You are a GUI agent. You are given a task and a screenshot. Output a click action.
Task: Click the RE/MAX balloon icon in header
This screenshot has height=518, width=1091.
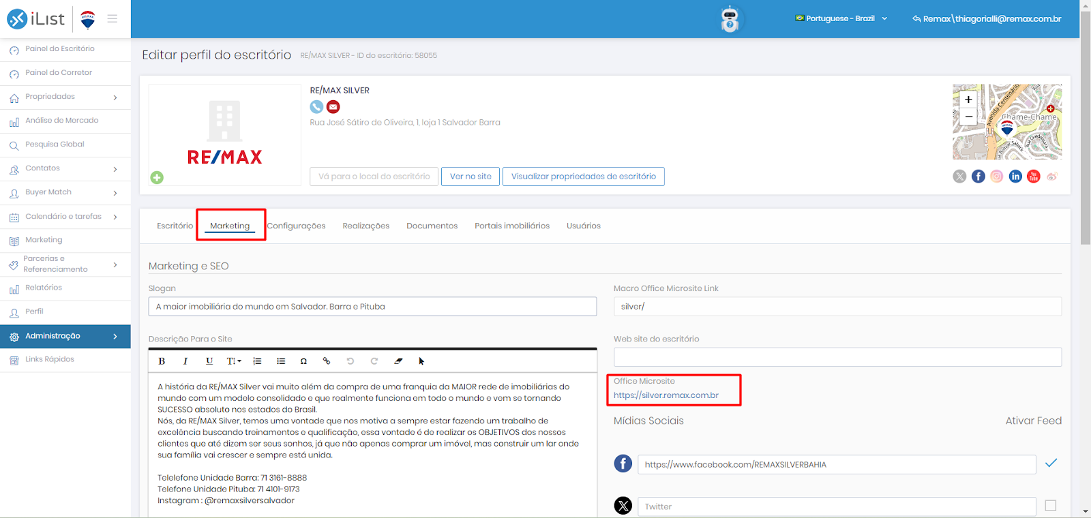(87, 20)
